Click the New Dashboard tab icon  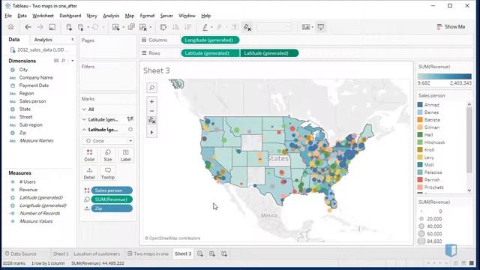[212, 253]
